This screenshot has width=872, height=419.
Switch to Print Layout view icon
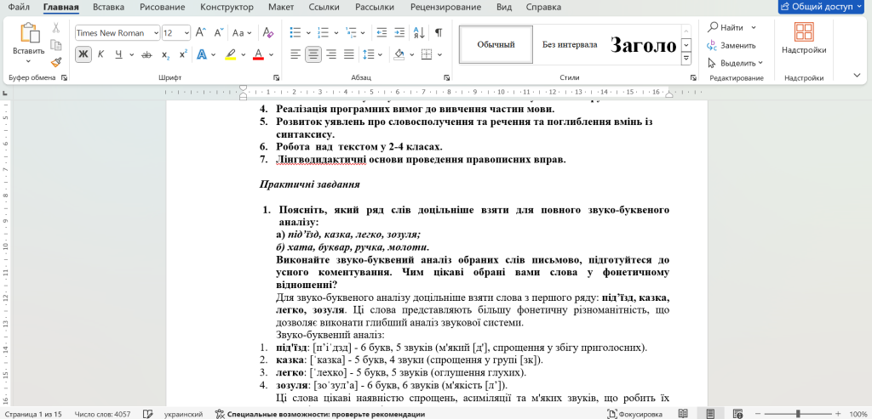coord(710,414)
